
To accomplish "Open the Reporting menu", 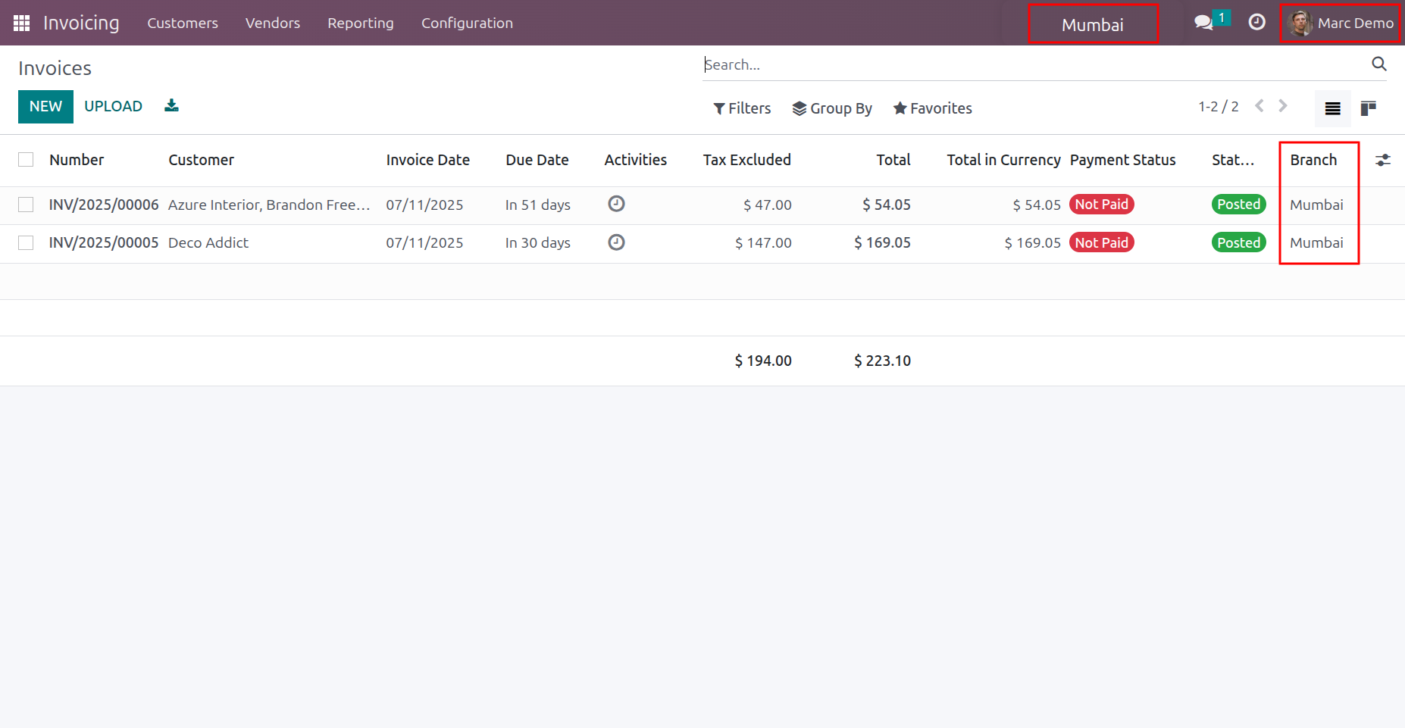I will (361, 23).
